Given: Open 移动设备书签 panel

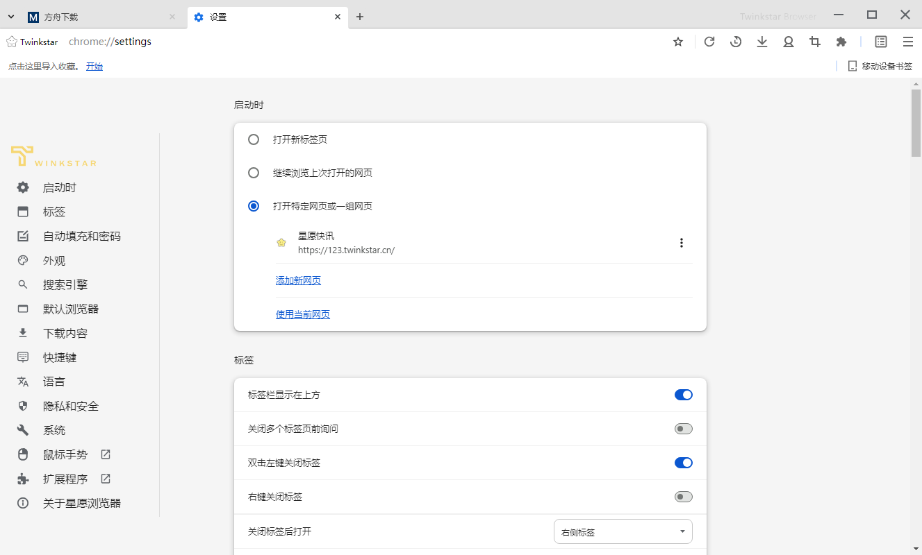Looking at the screenshot, I should (x=879, y=66).
